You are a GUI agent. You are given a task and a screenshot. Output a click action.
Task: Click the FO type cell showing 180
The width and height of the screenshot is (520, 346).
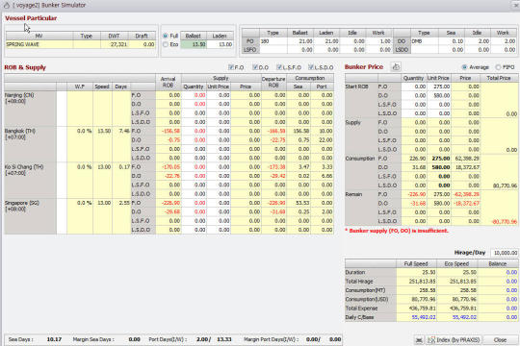pos(273,41)
